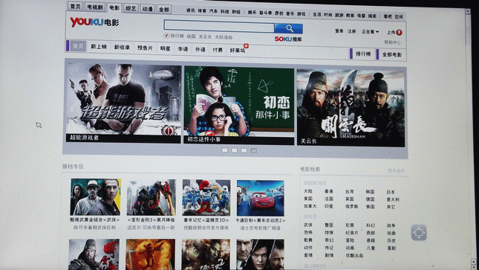Filter movies by 香港 region
The height and width of the screenshot is (270, 479).
329,191
